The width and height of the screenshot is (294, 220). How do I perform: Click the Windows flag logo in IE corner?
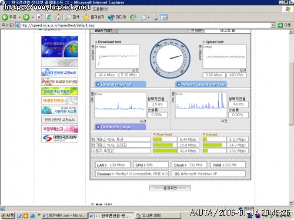pyautogui.click(x=288, y=9)
